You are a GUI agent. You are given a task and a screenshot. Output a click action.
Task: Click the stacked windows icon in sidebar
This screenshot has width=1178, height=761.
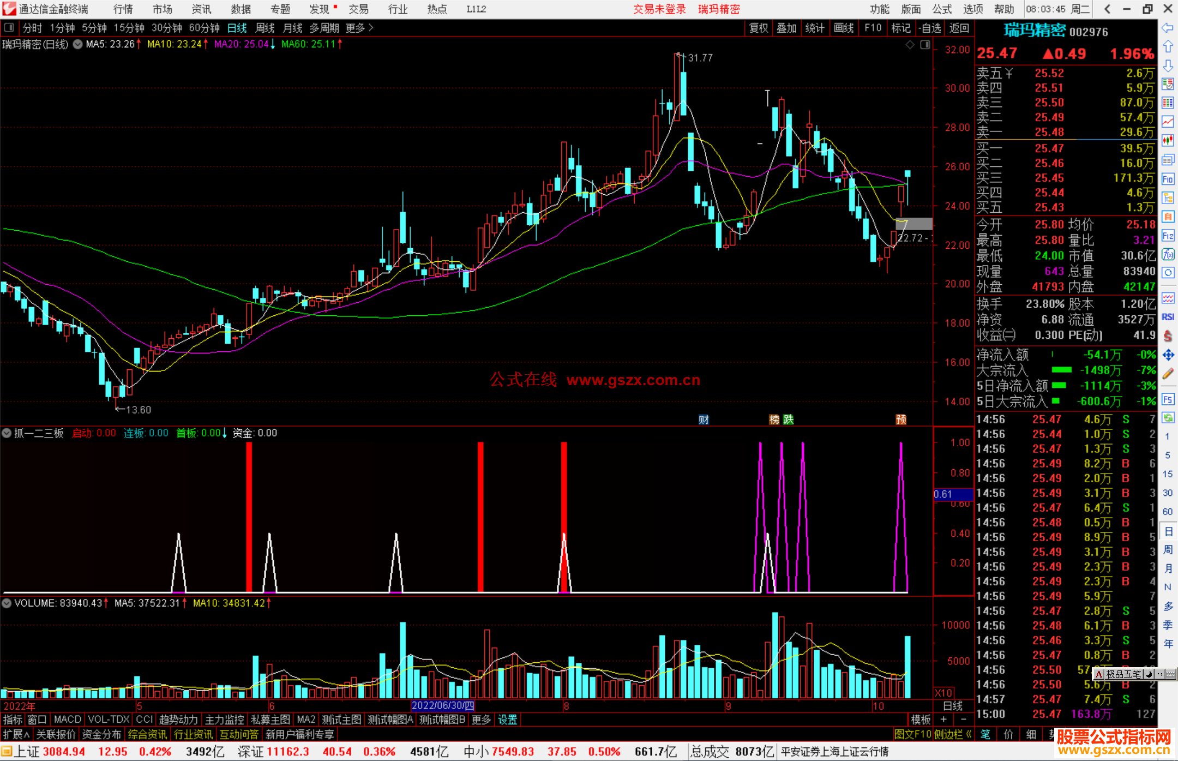click(x=1168, y=160)
